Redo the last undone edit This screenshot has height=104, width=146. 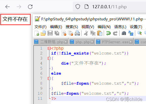(115, 33)
